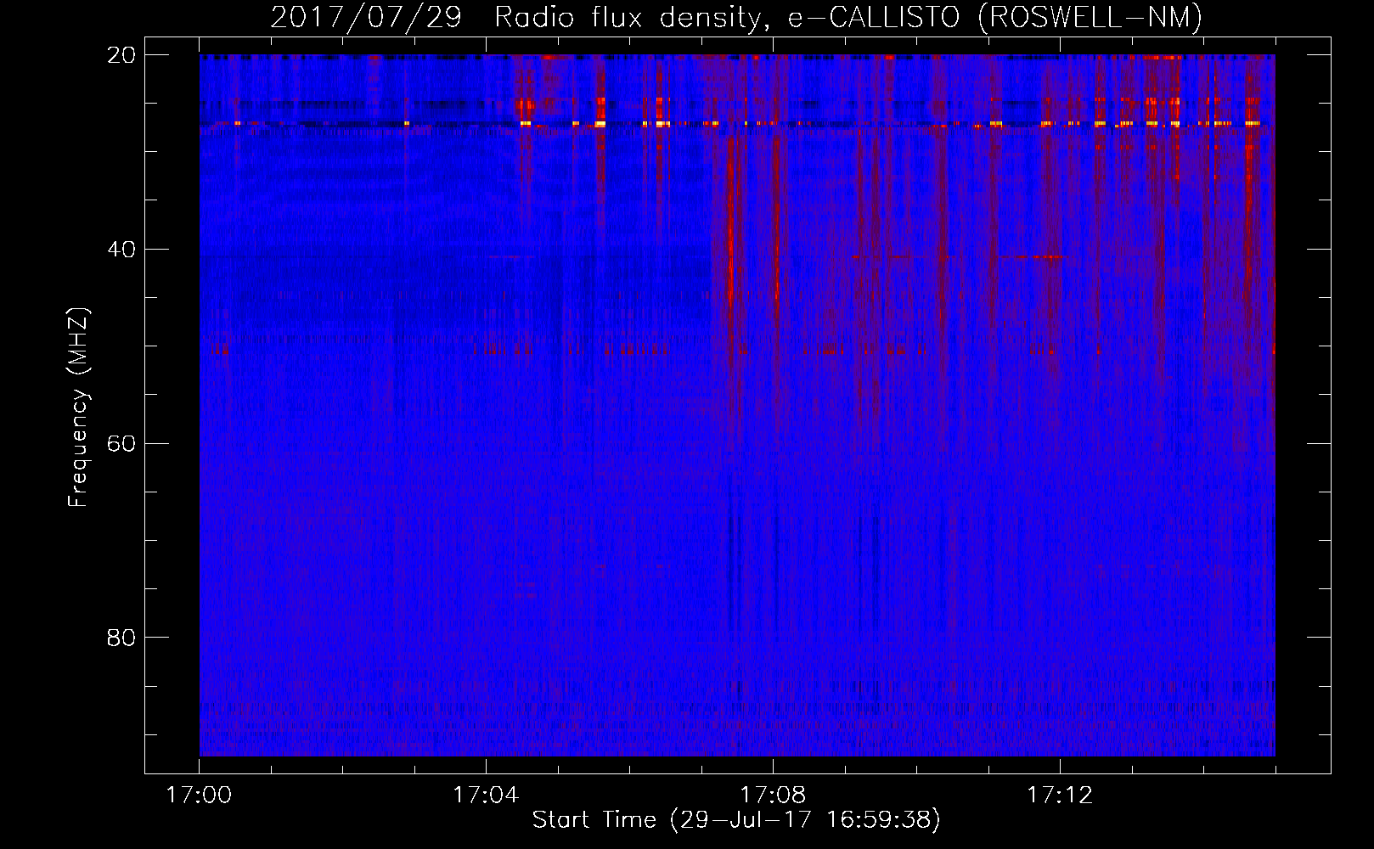Click the 17:12 time tick label
This screenshot has height=849, width=1374.
pyautogui.click(x=1060, y=795)
